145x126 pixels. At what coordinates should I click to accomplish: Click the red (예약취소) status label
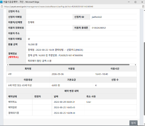click(13, 57)
